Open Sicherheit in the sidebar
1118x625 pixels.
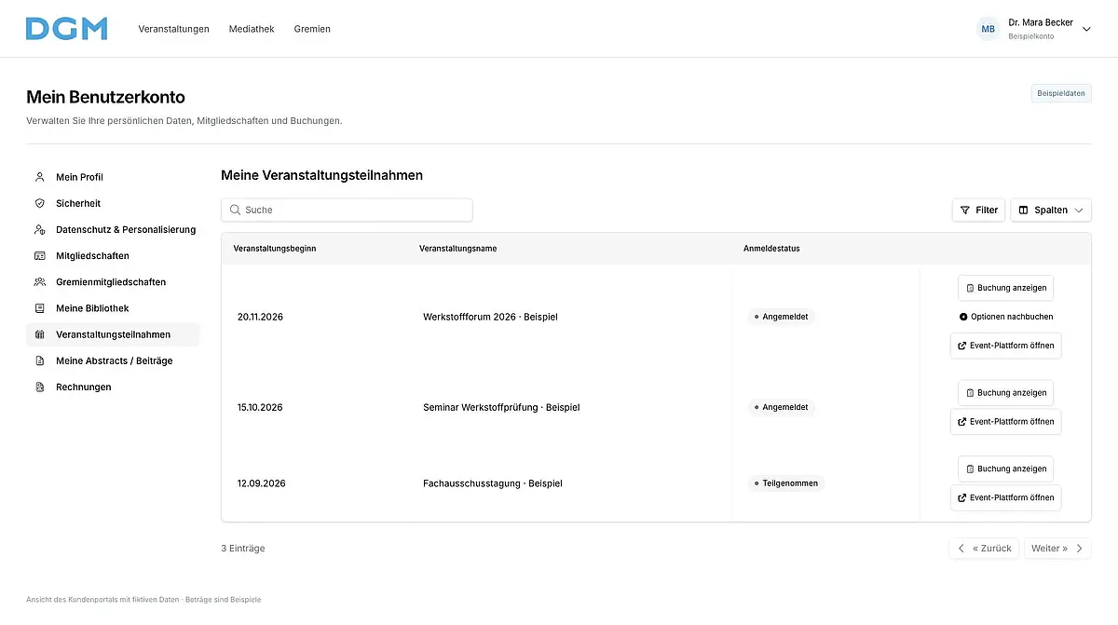click(x=113, y=203)
